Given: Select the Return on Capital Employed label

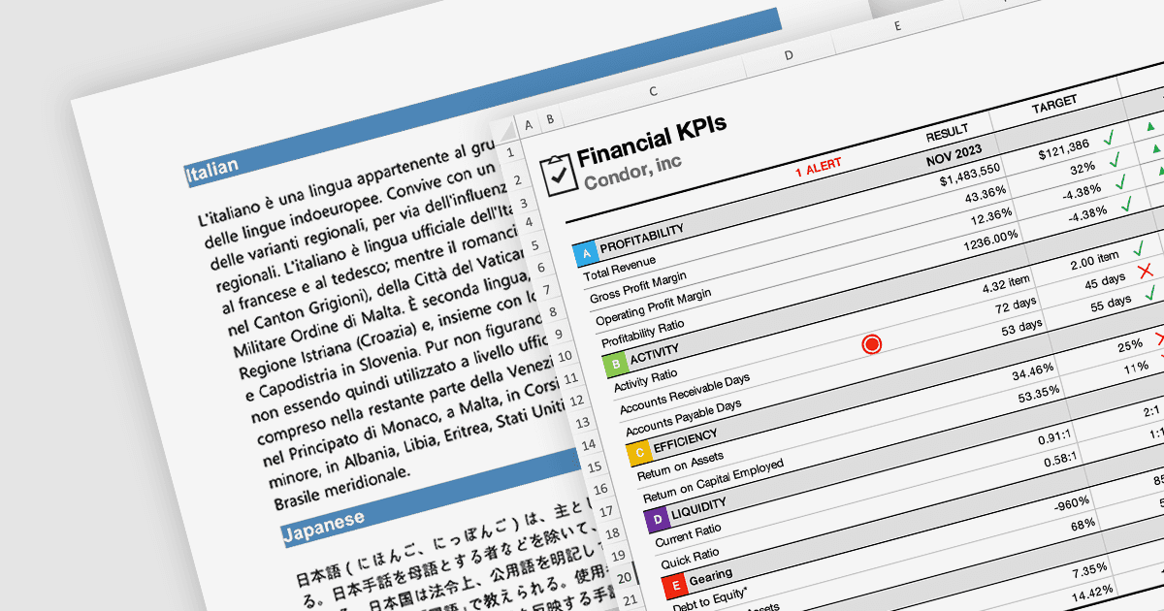Looking at the screenshot, I should 714,481.
